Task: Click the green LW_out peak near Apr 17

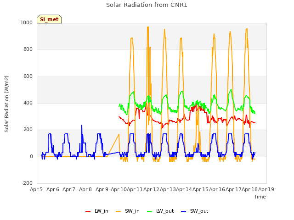Action: (231, 90)
